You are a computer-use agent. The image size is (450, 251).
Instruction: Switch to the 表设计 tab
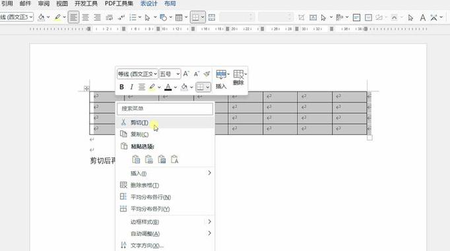[148, 4]
